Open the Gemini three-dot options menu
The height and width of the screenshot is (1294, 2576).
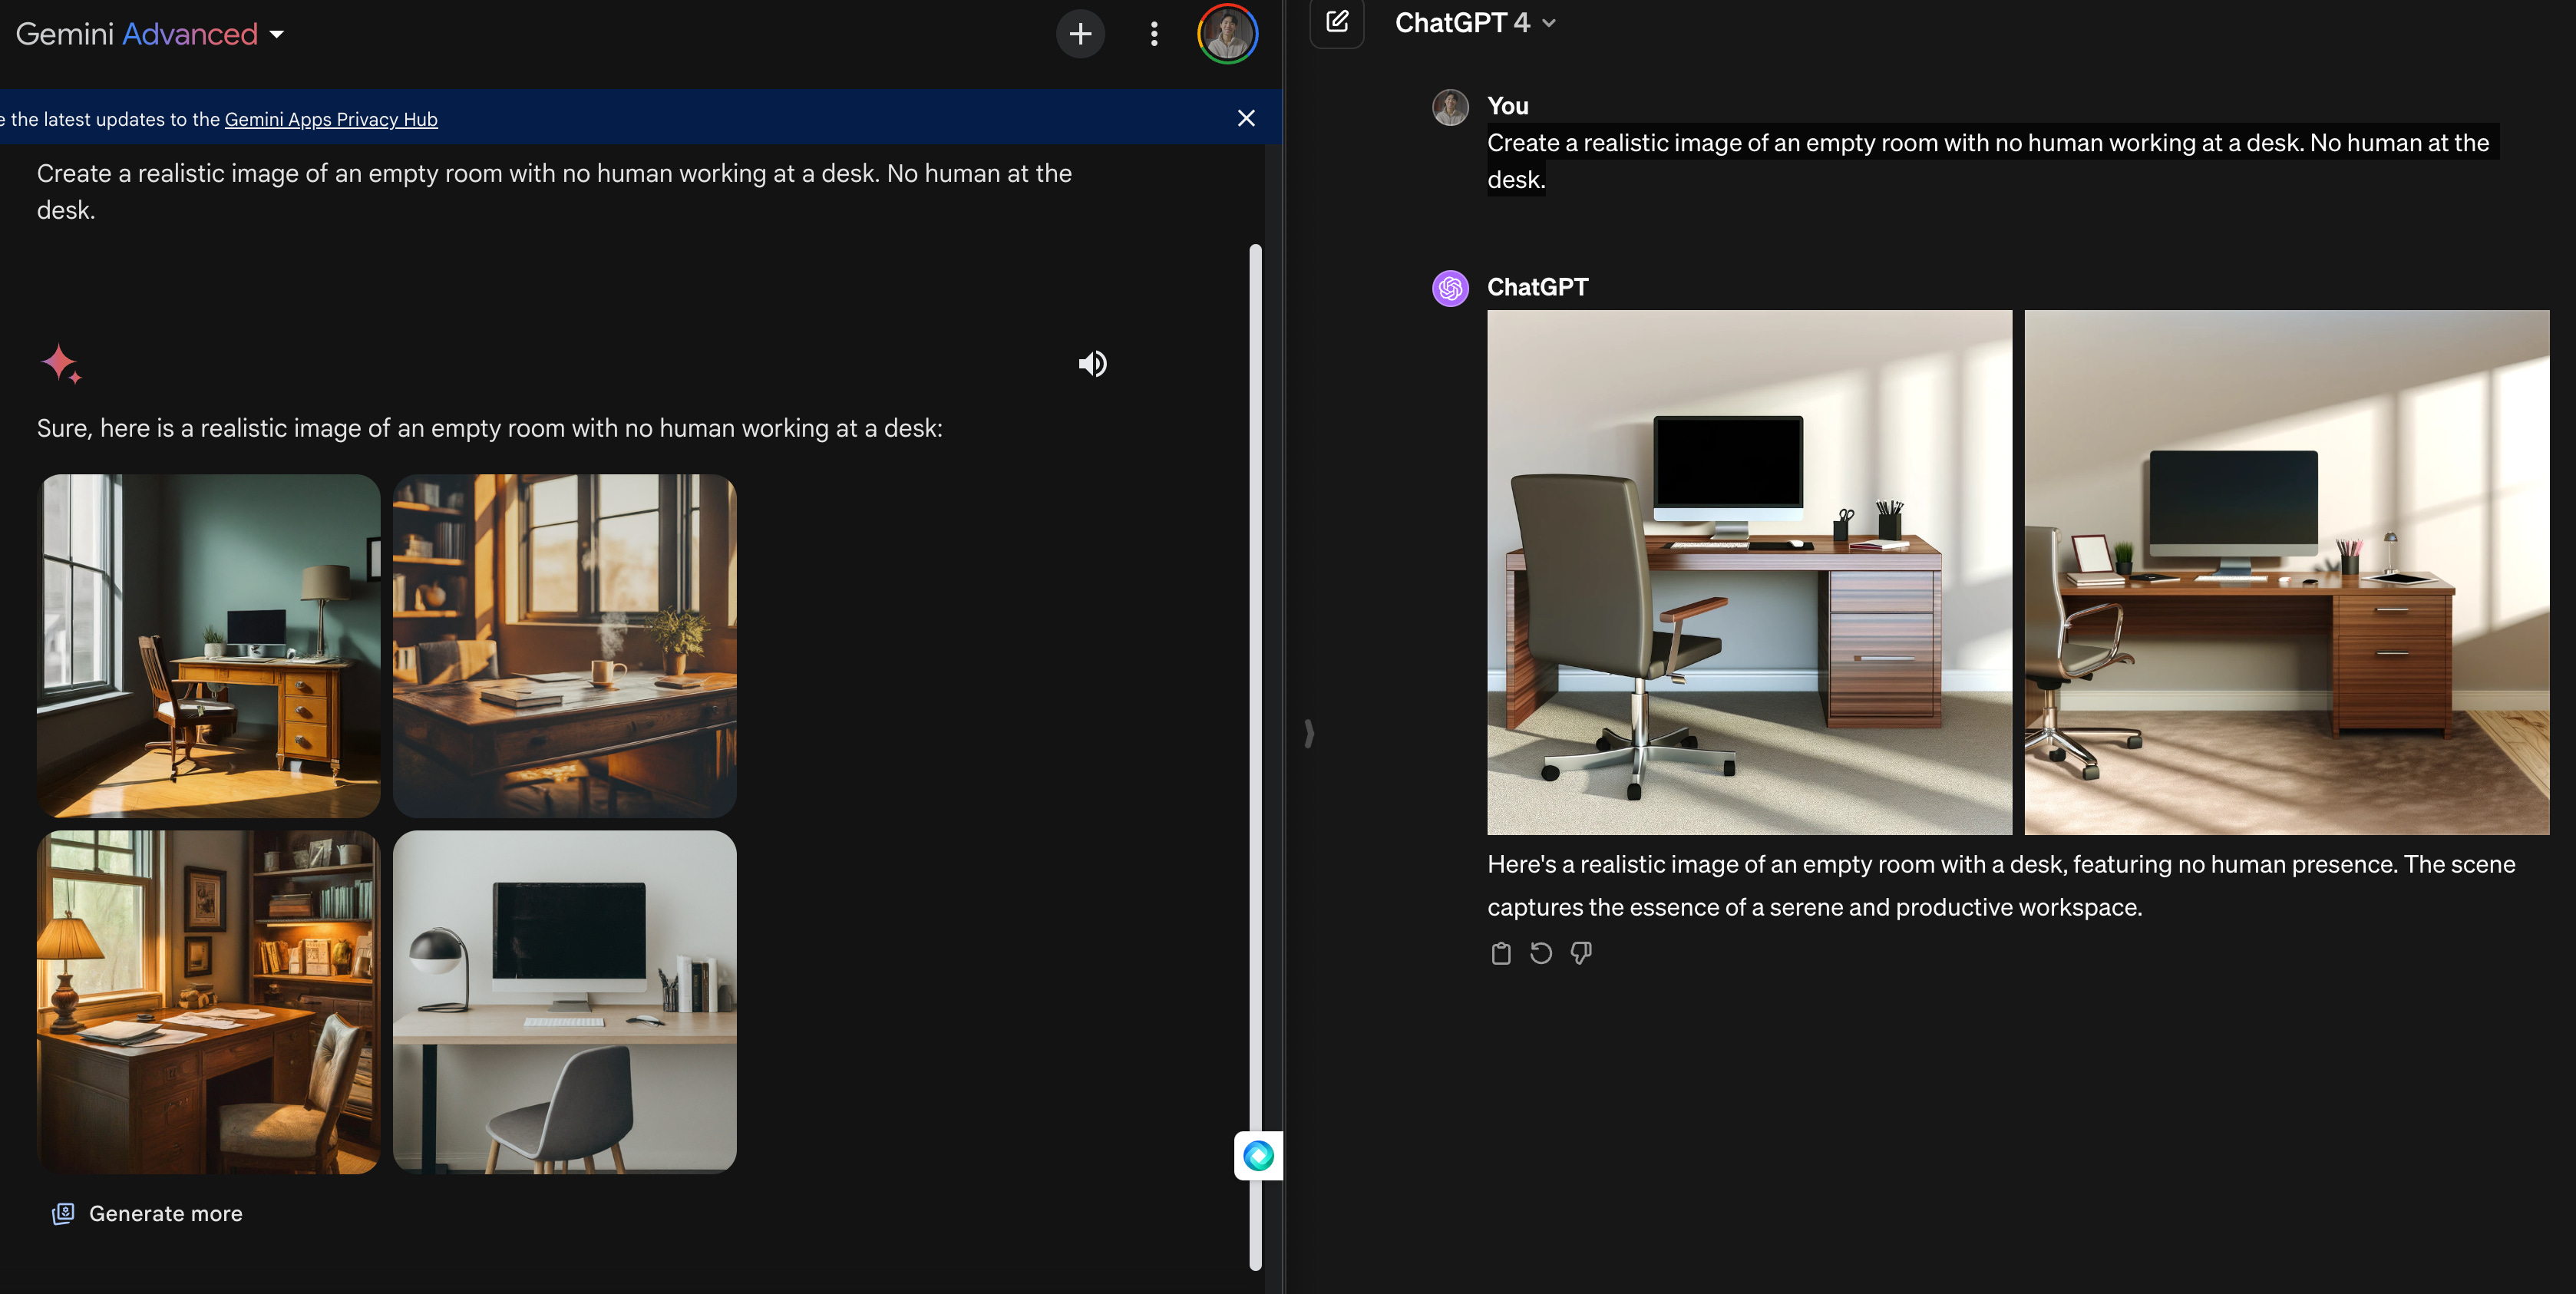[x=1154, y=34]
